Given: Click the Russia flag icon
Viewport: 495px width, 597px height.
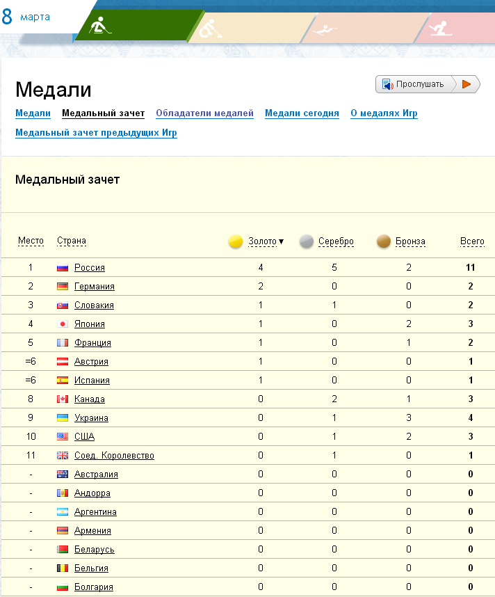Looking at the screenshot, I should pos(63,268).
